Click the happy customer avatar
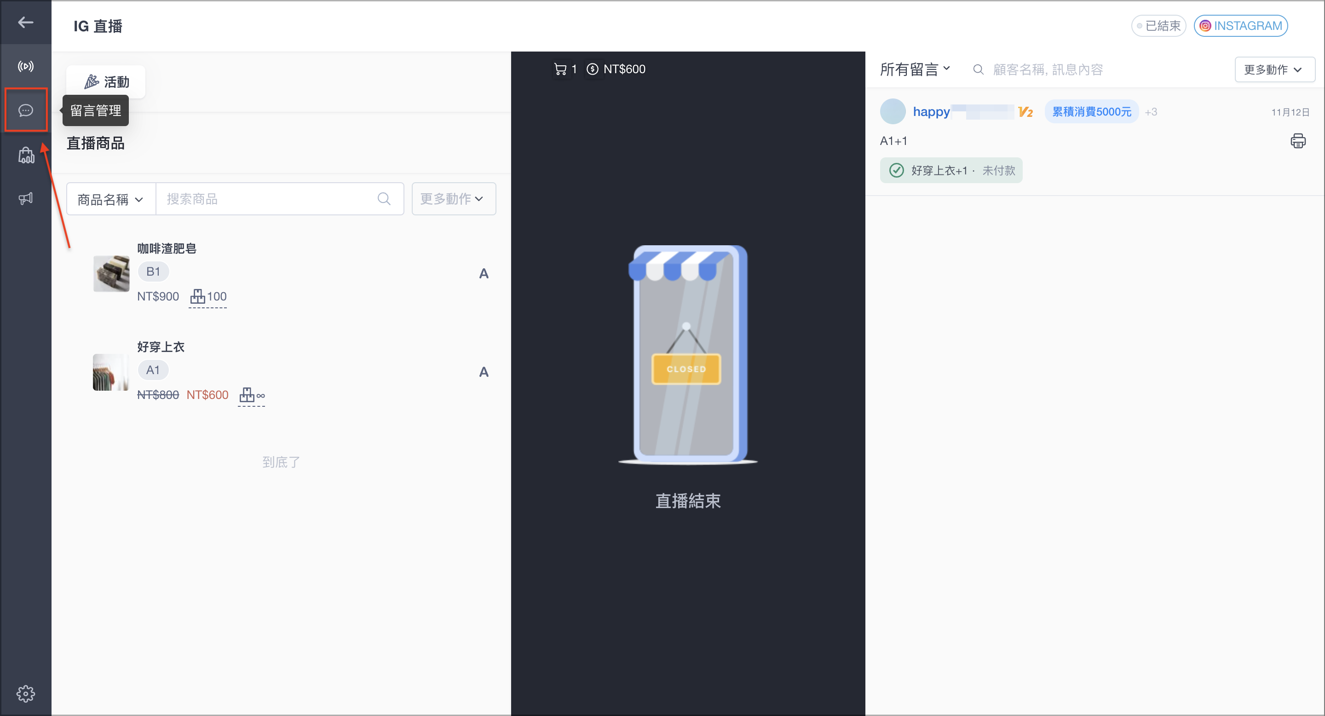1325x716 pixels. 893,112
